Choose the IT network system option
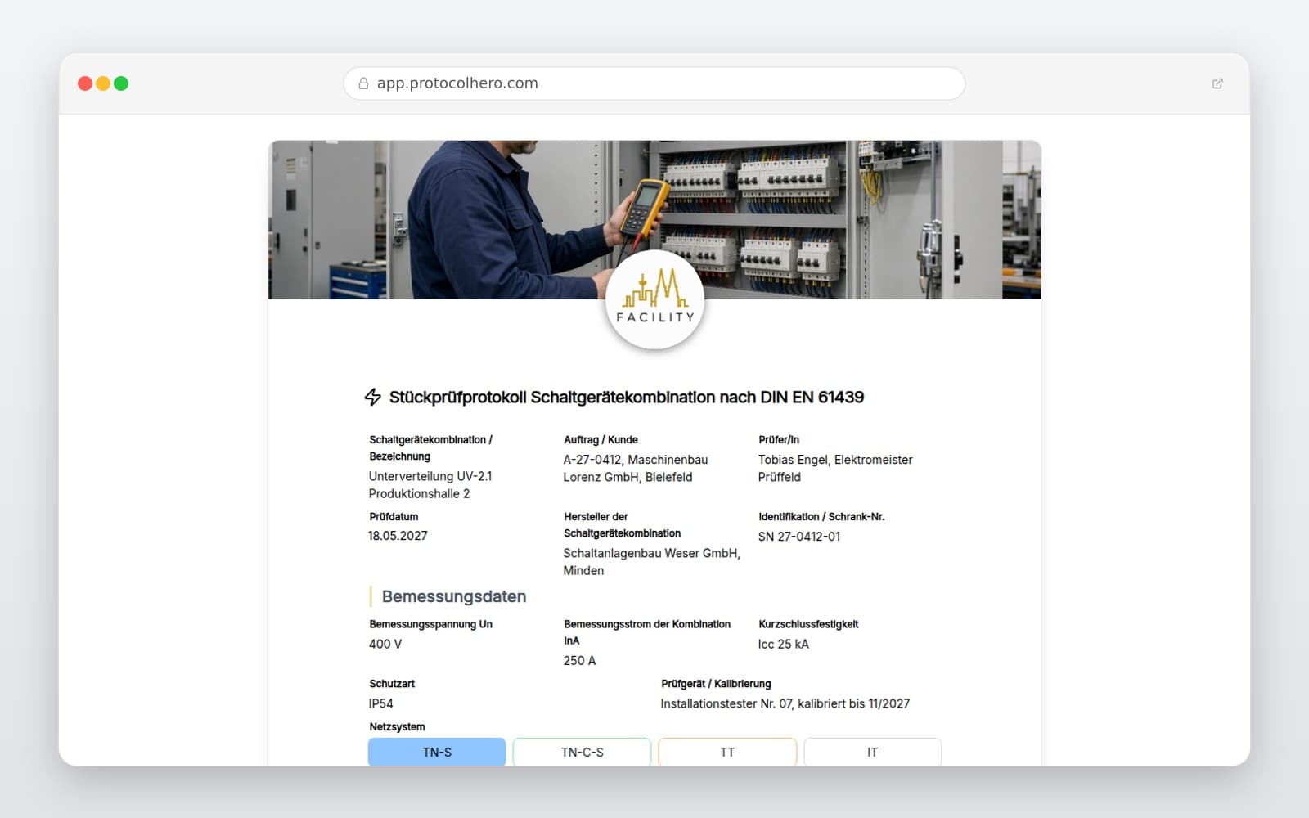Image resolution: width=1309 pixels, height=818 pixels. click(x=872, y=752)
